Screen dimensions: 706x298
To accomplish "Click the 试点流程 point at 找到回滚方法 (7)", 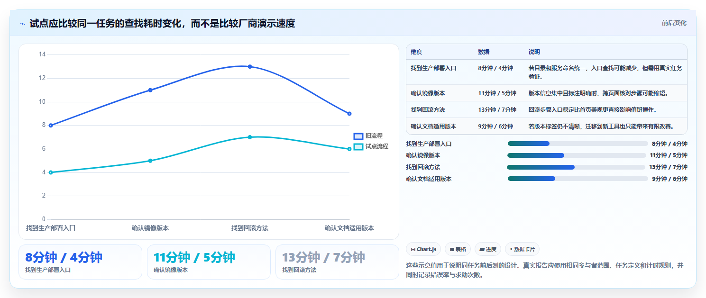I will pyautogui.click(x=250, y=137).
